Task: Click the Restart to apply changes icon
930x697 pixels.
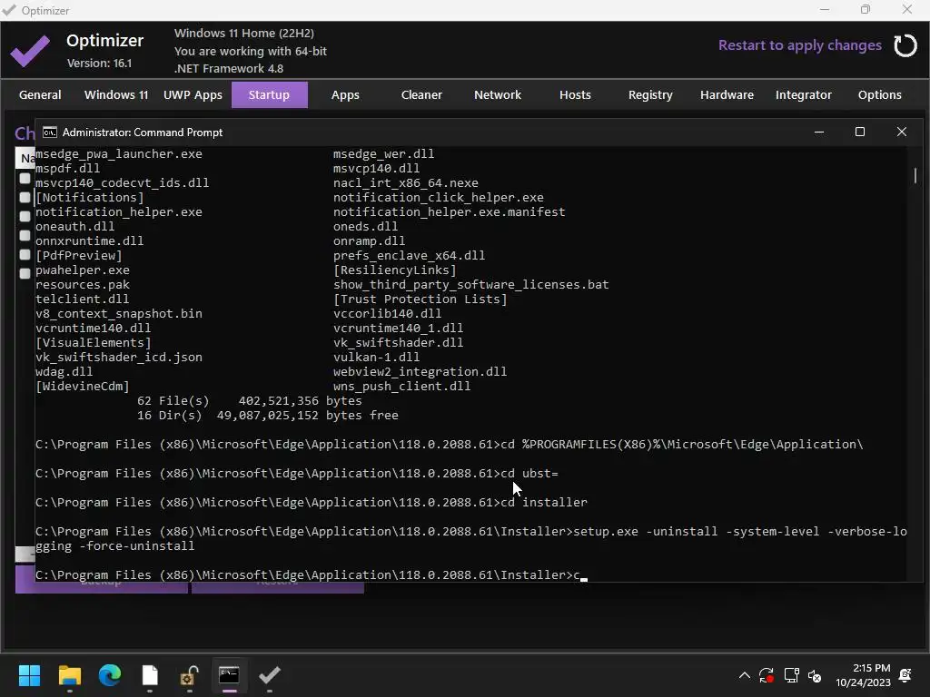Action: (x=905, y=45)
